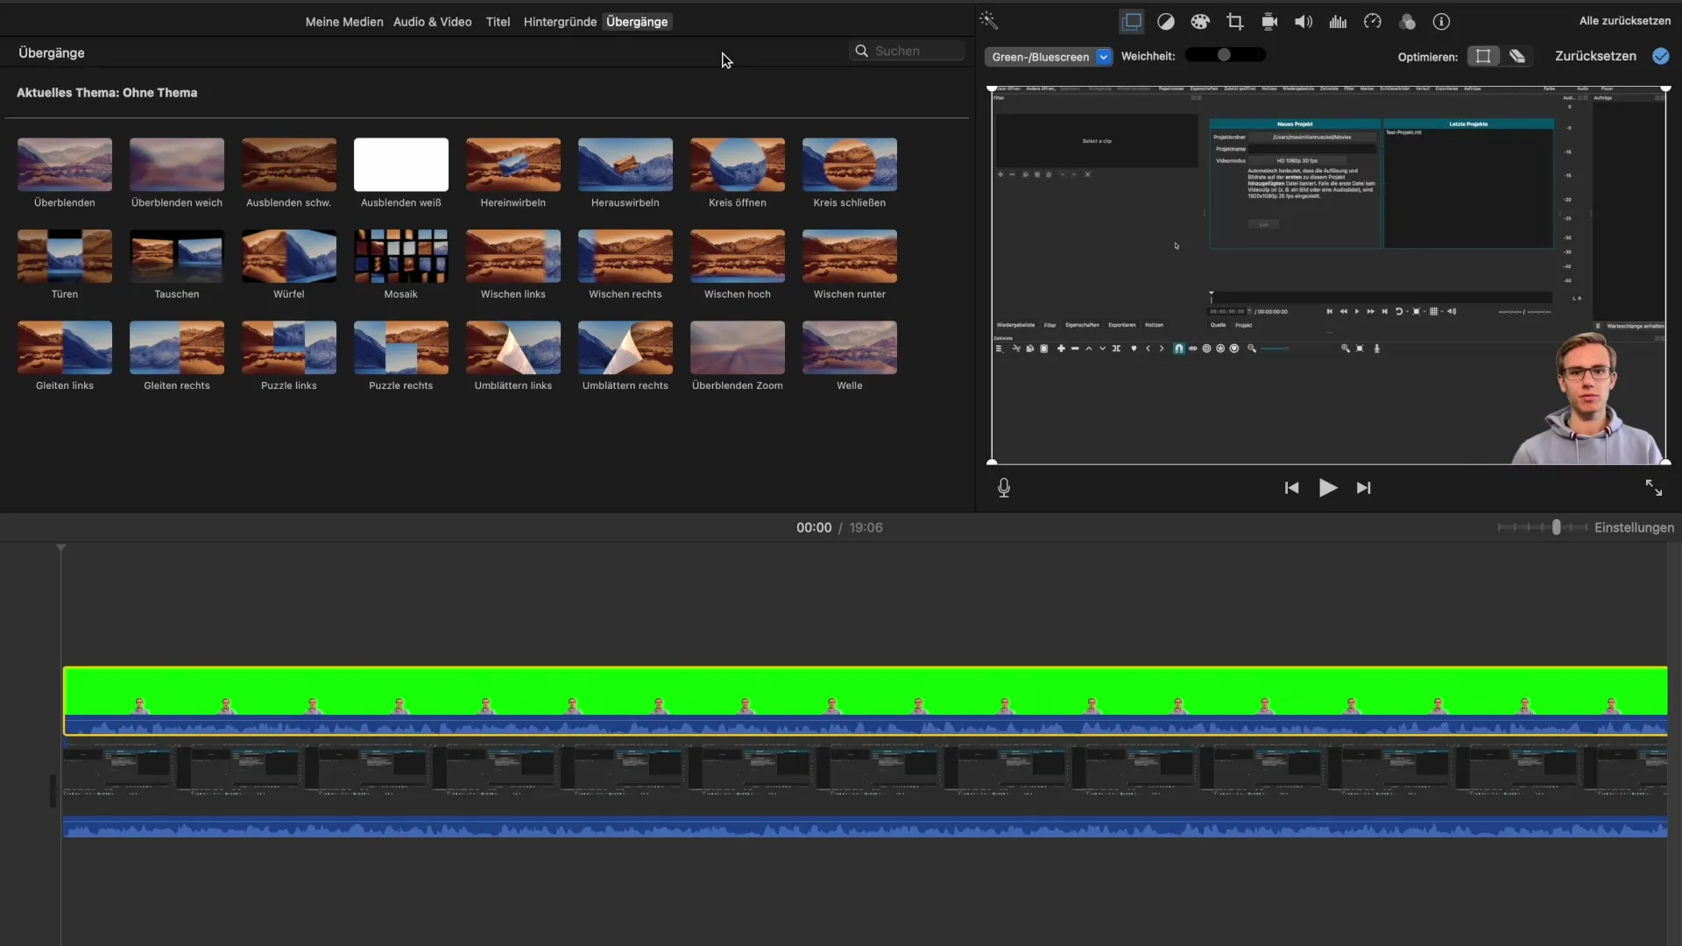1682x946 pixels.
Task: Choose the Wischen links transition
Action: (x=513, y=256)
